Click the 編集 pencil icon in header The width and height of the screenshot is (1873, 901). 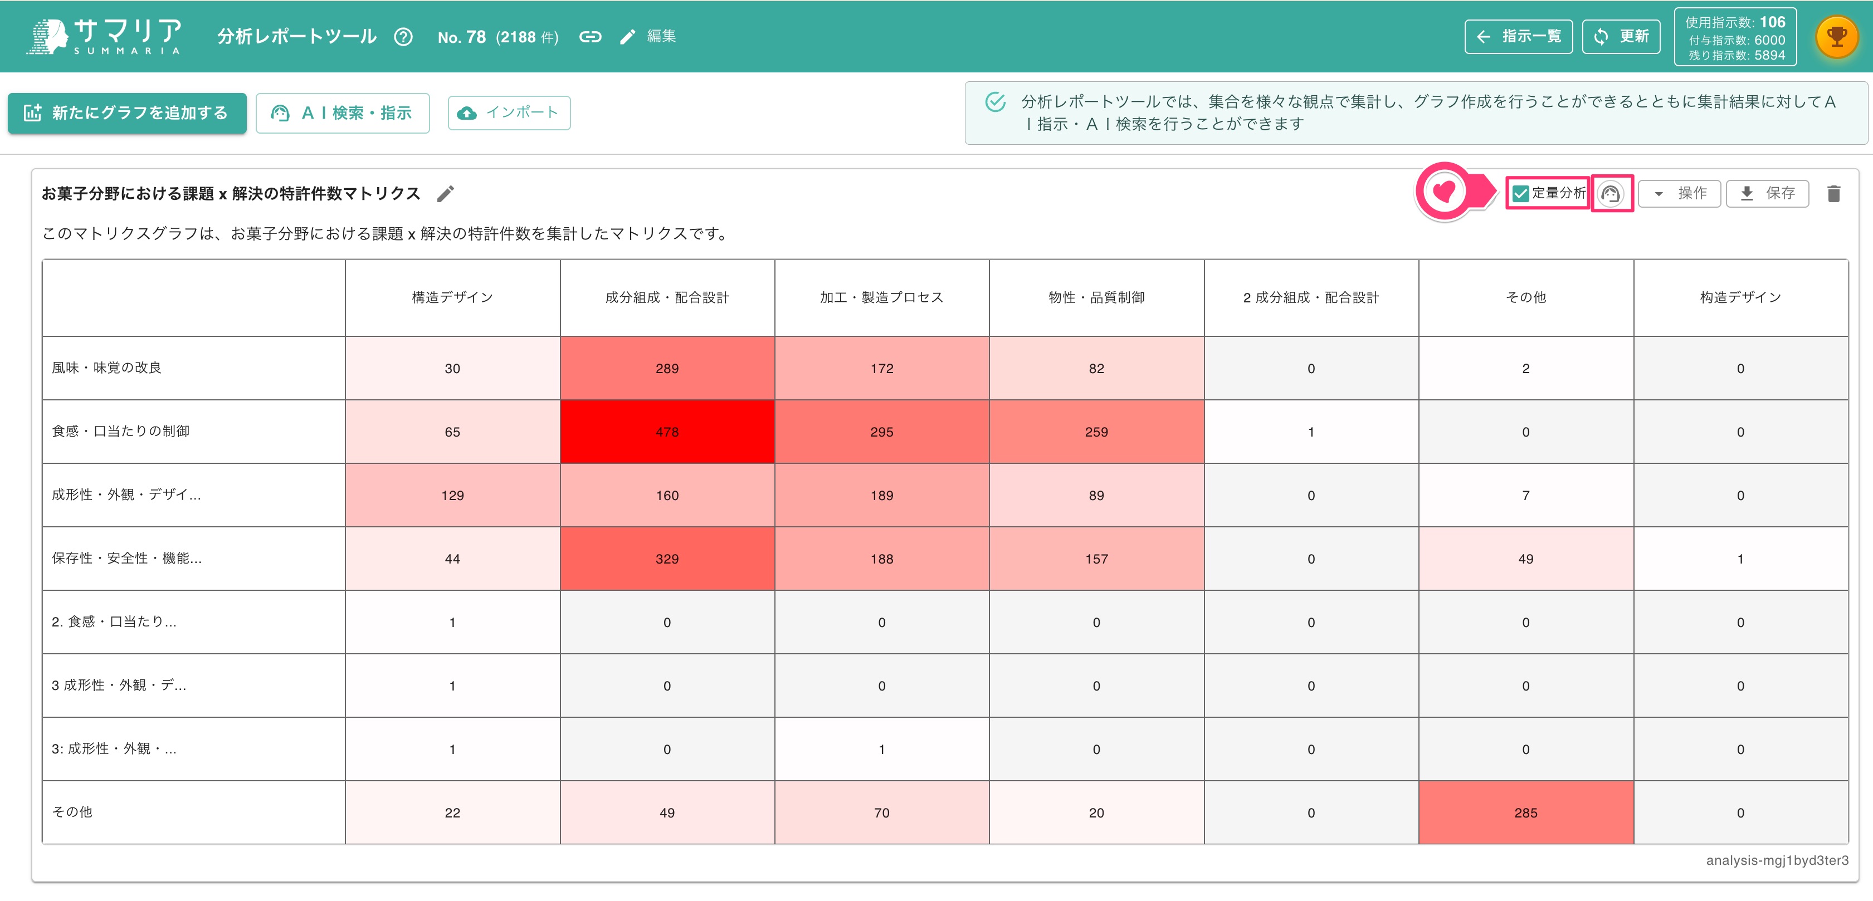click(x=627, y=37)
